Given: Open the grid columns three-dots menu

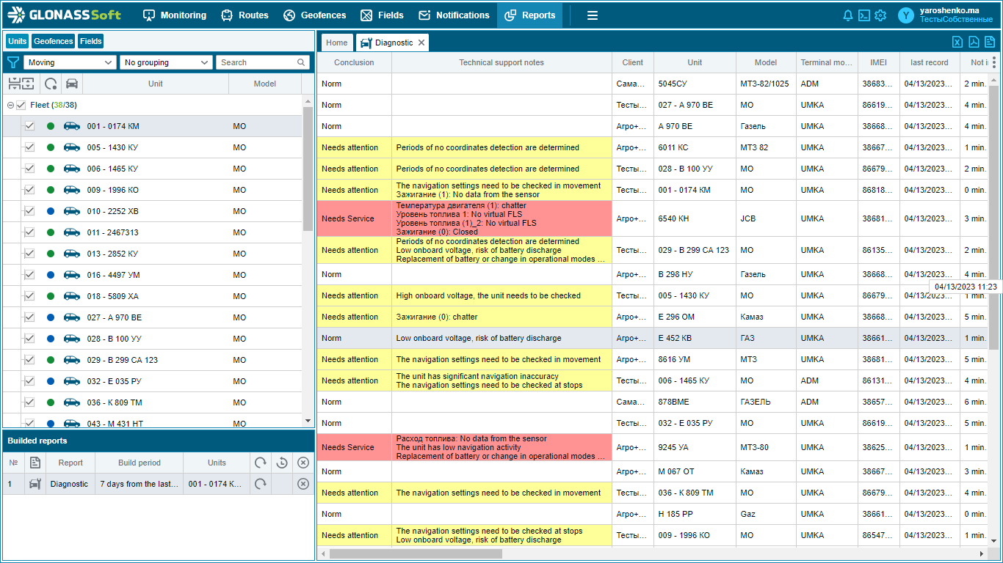Looking at the screenshot, I should pos(994,62).
